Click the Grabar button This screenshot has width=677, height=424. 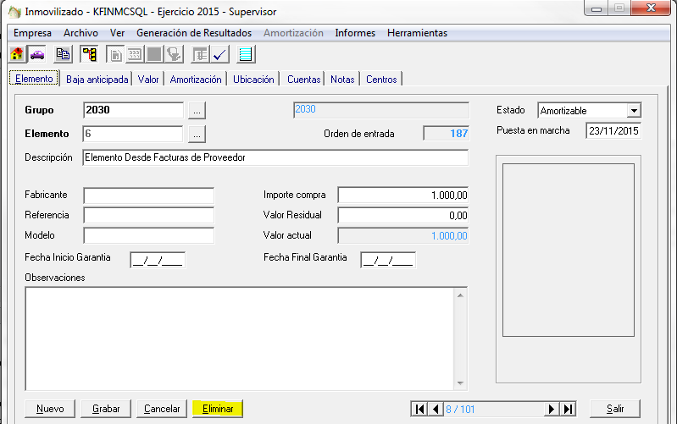pyautogui.click(x=106, y=409)
